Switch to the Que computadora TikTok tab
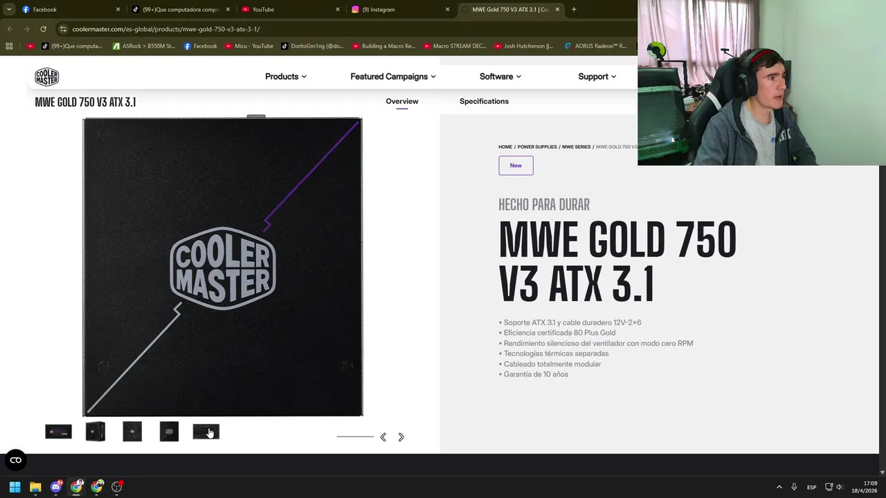886x498 pixels. (x=180, y=10)
